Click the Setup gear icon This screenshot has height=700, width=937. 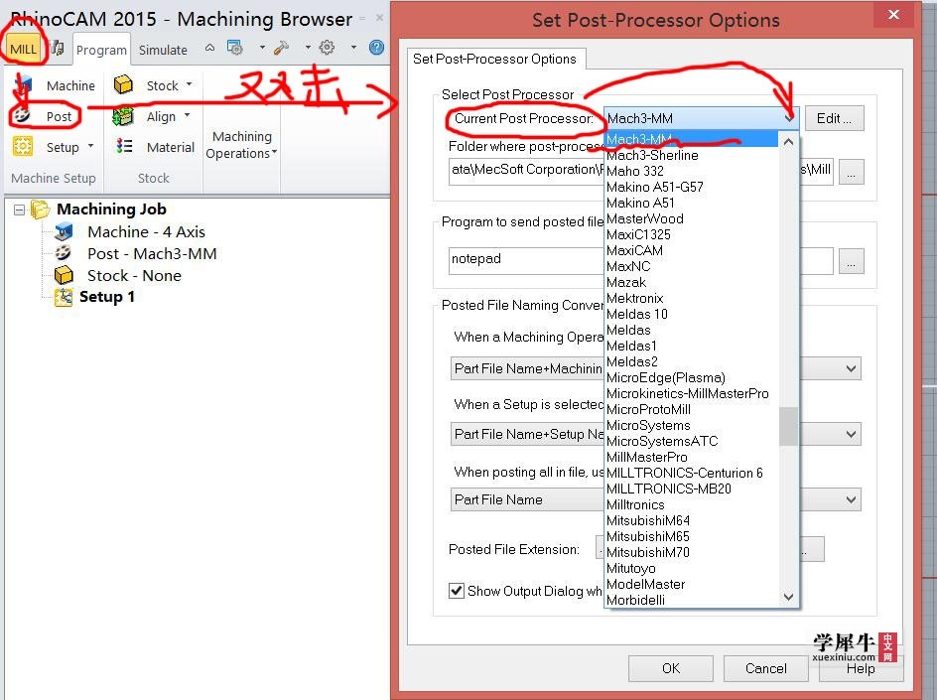[23, 147]
